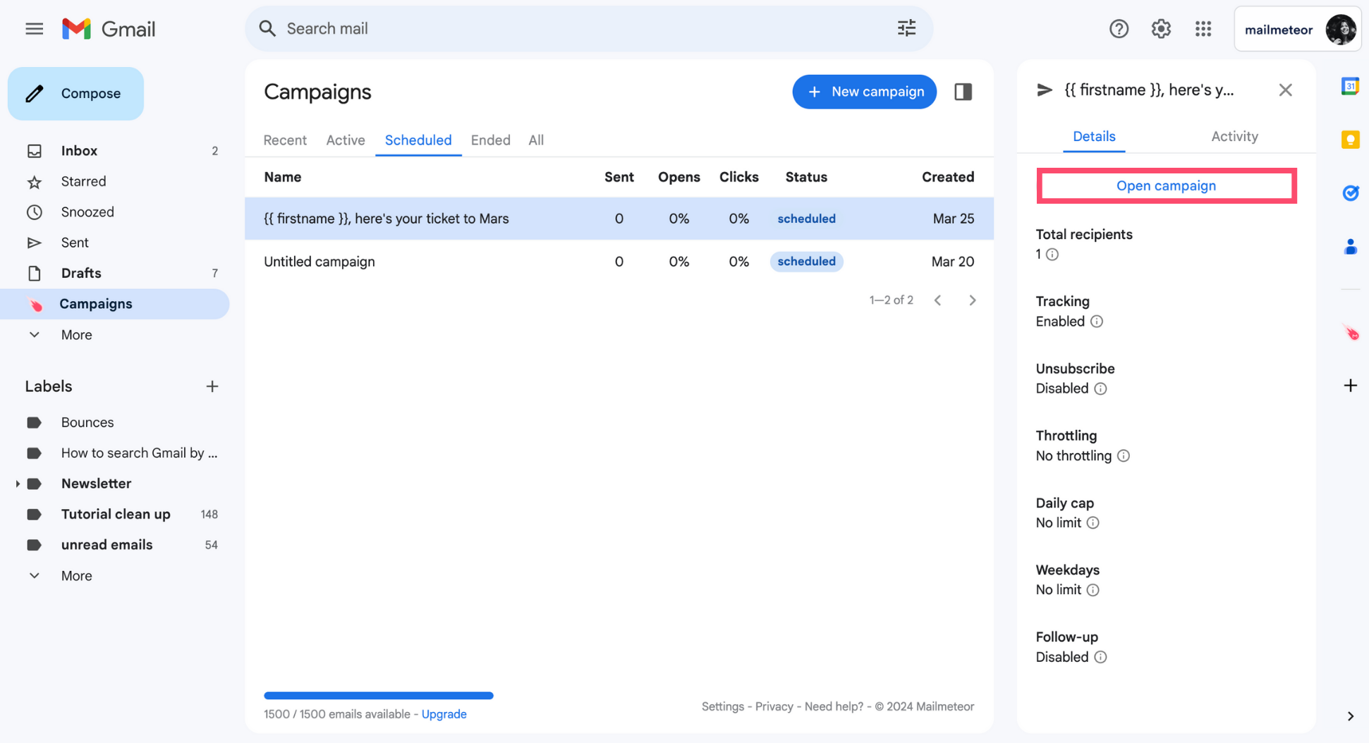1369x743 pixels.
Task: Show info for Unsubscribe Disabled
Action: pos(1100,389)
